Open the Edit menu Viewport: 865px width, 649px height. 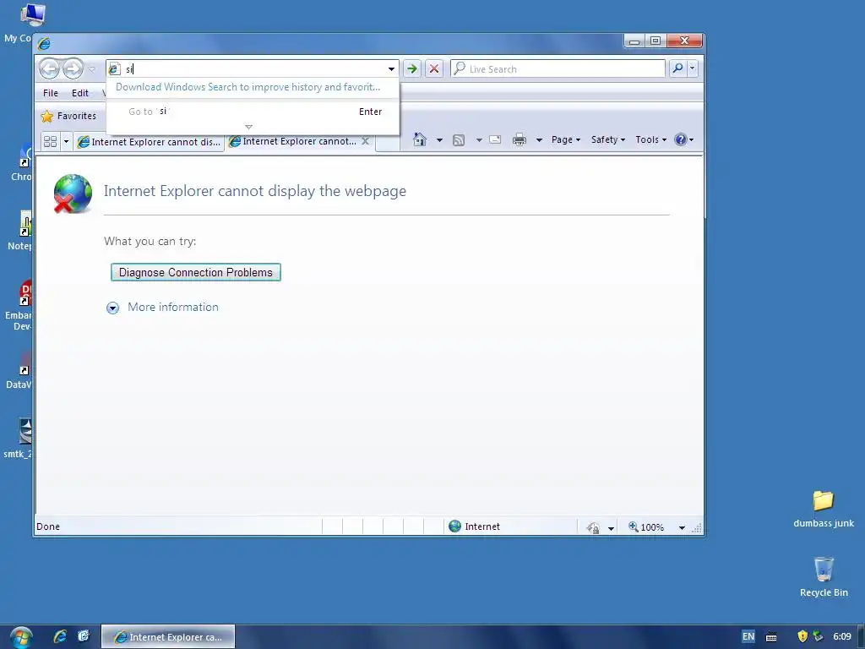coord(80,93)
